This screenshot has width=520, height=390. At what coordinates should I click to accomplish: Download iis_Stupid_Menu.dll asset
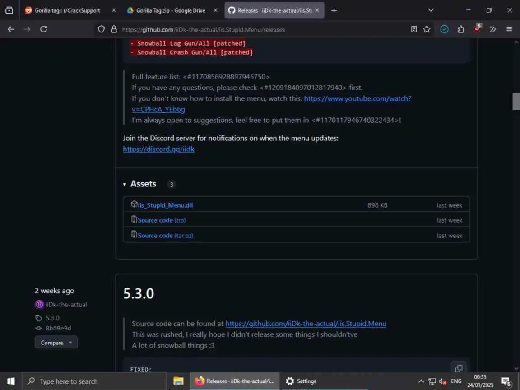[165, 205]
